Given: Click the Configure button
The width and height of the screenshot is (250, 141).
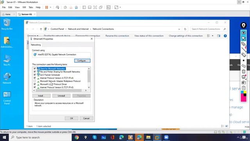Looking at the screenshot, I should [x=82, y=61].
